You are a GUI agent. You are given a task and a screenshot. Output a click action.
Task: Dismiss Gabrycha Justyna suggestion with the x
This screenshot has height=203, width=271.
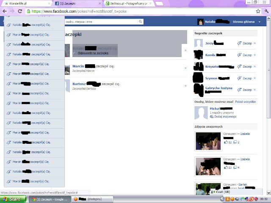255,90
